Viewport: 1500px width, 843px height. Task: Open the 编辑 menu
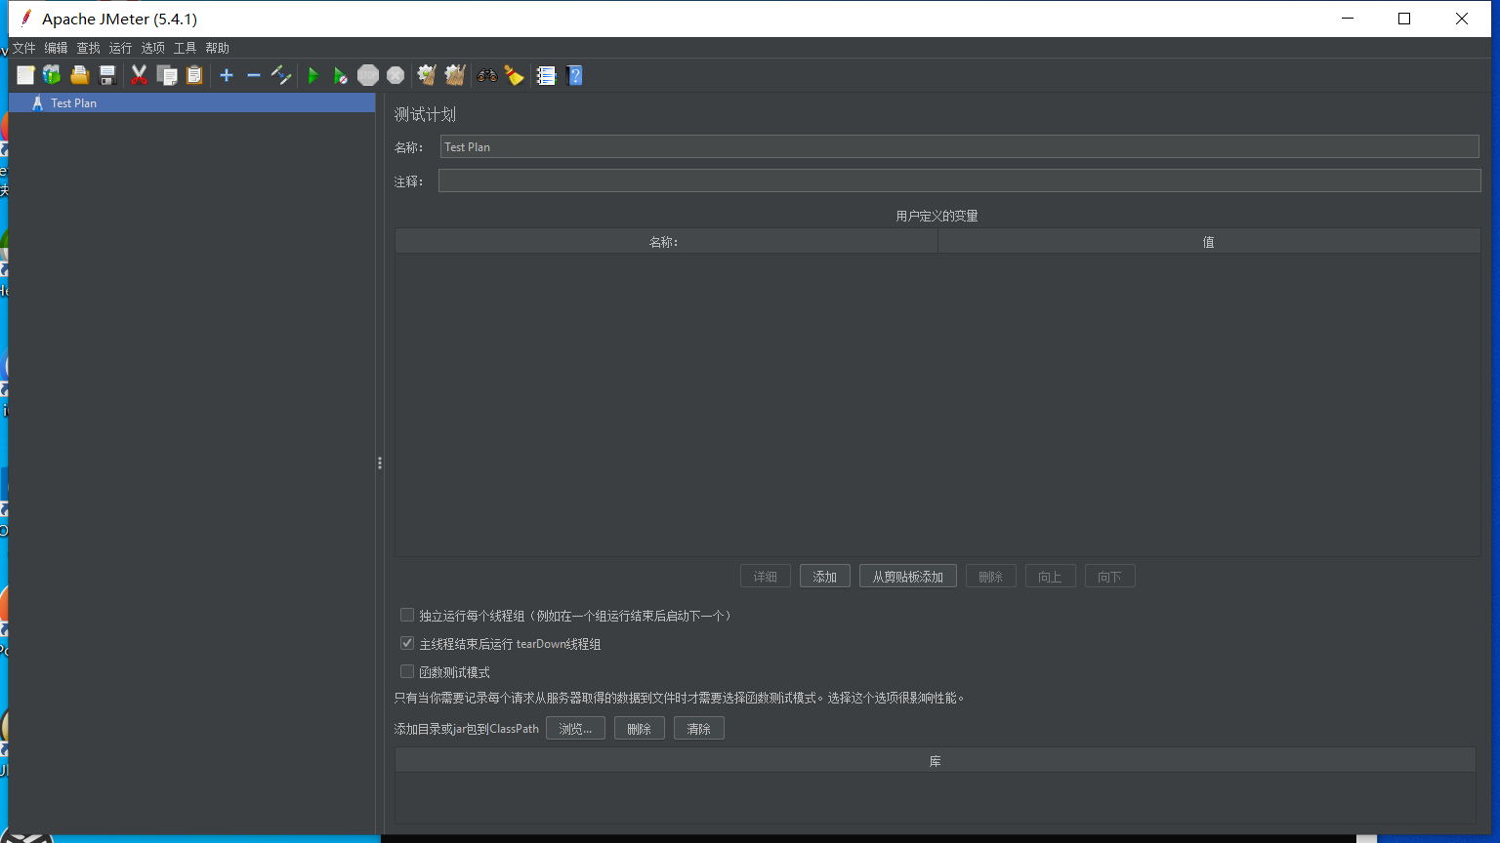(56, 48)
